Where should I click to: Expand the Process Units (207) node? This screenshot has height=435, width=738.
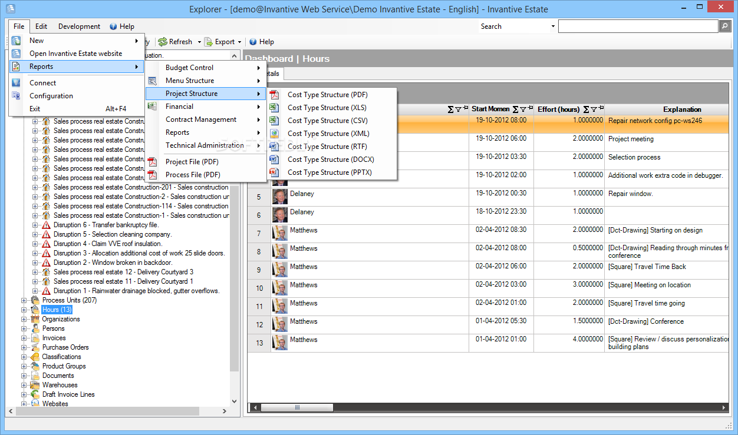tap(24, 300)
